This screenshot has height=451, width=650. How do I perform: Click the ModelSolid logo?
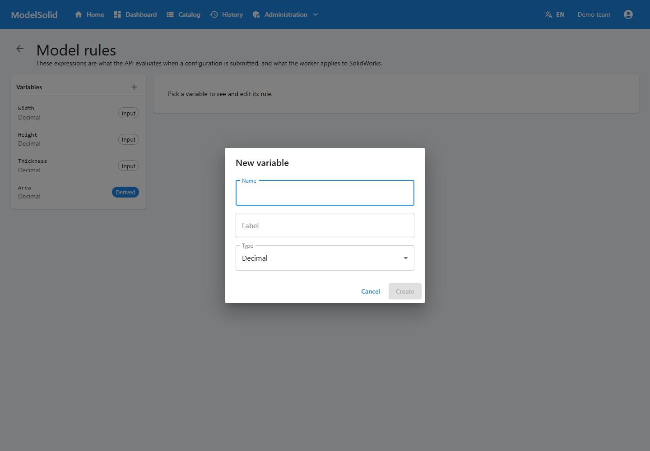pos(34,14)
